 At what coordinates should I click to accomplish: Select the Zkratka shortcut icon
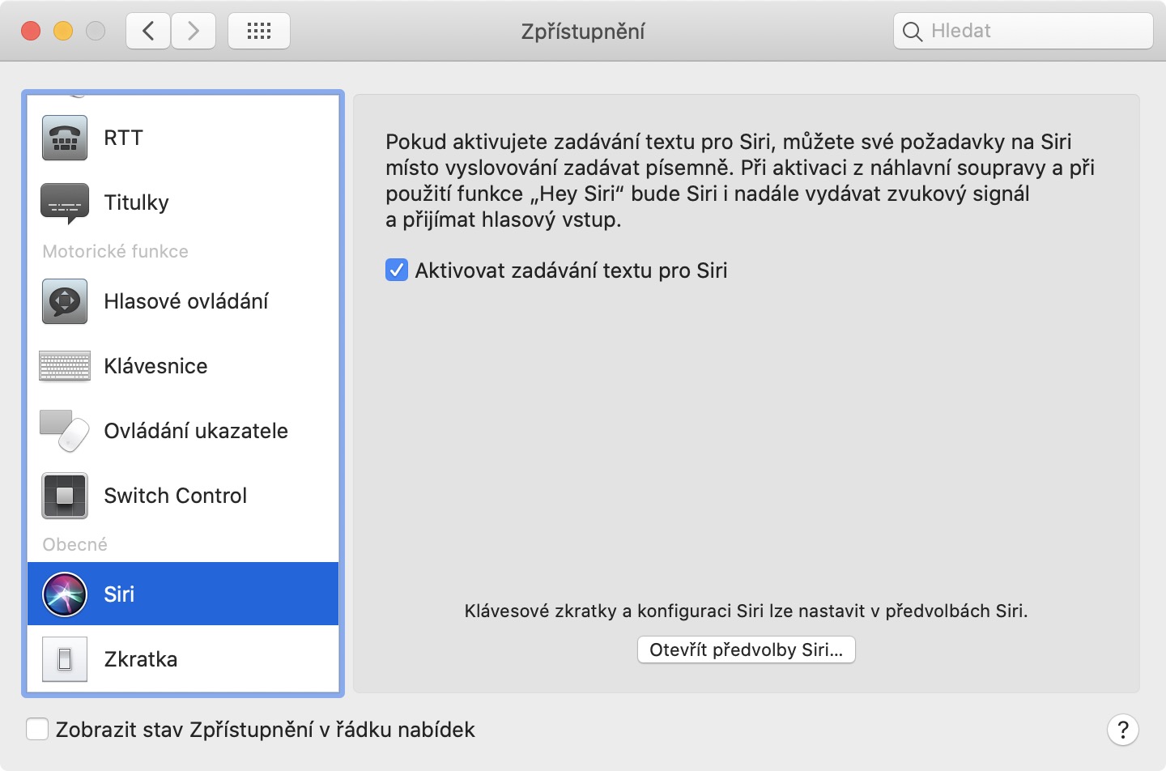coord(65,659)
